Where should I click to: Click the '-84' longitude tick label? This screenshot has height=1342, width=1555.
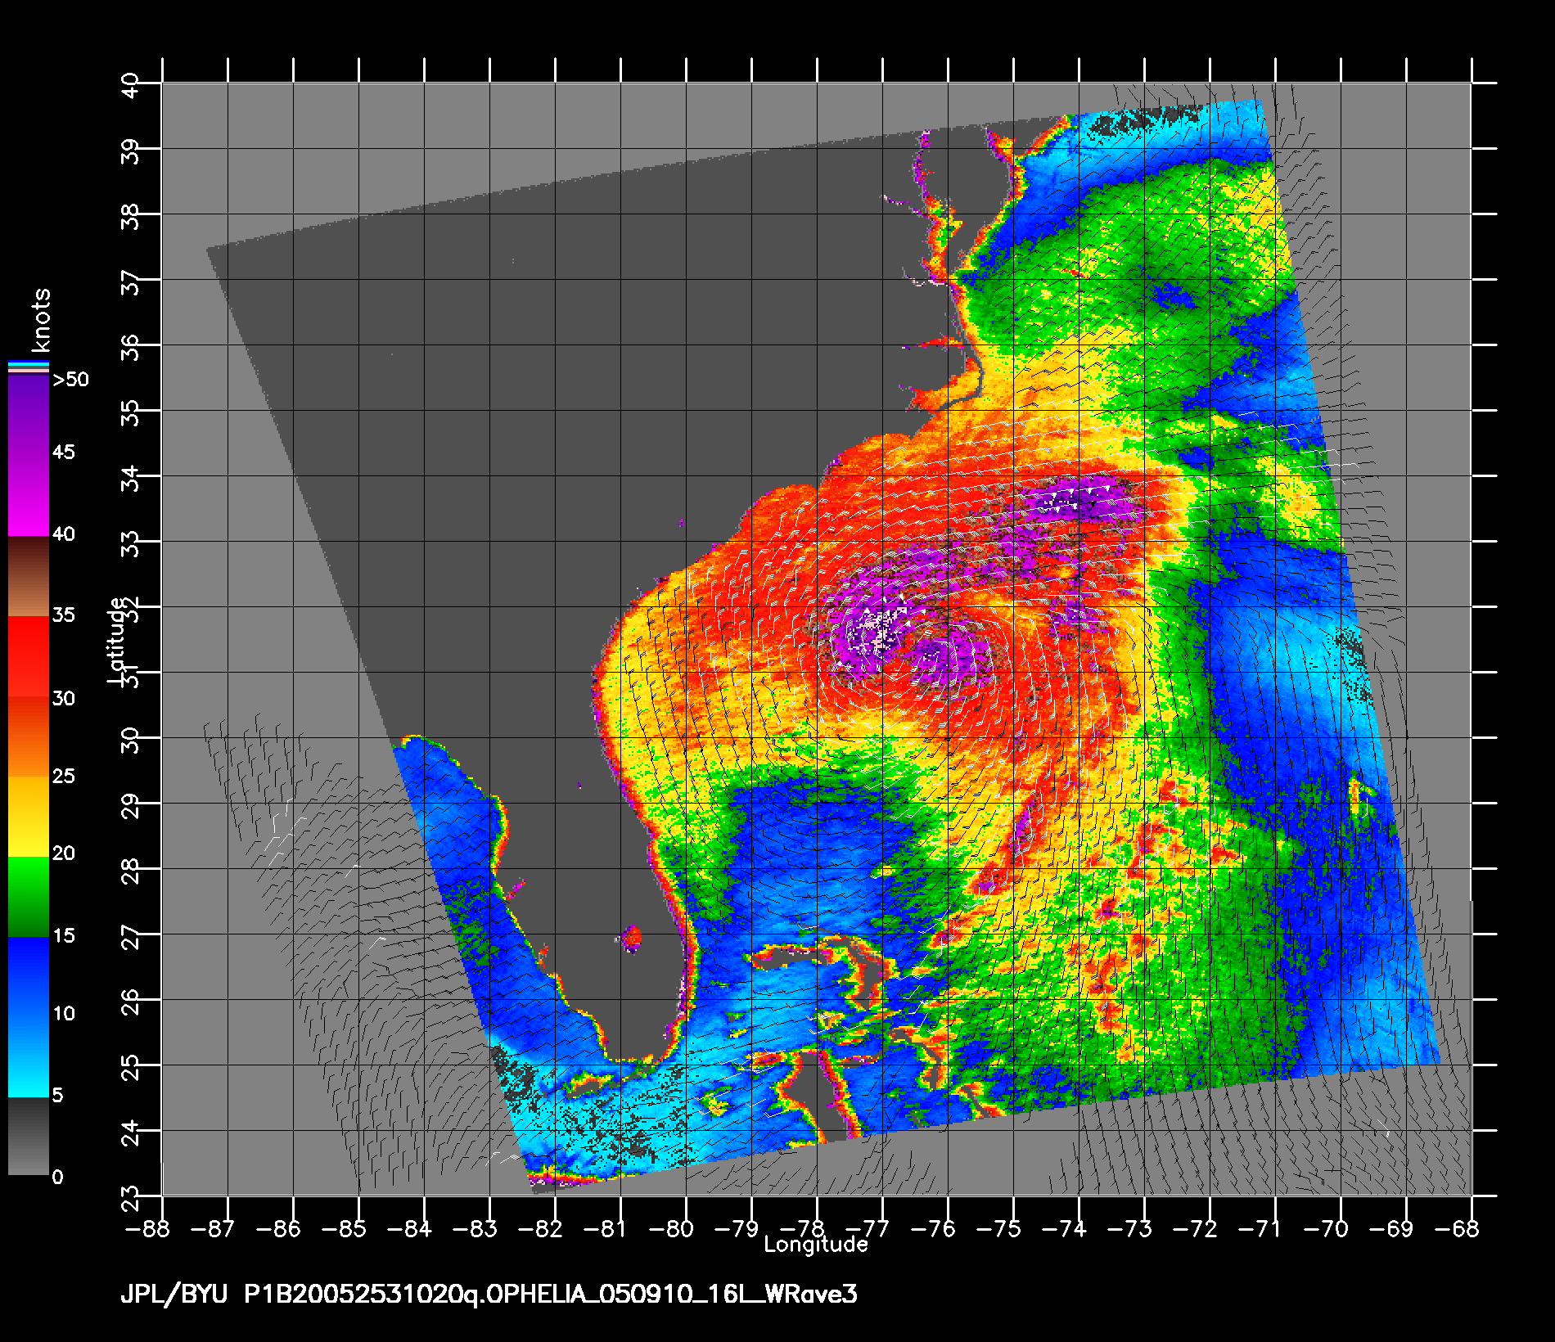coord(408,1229)
